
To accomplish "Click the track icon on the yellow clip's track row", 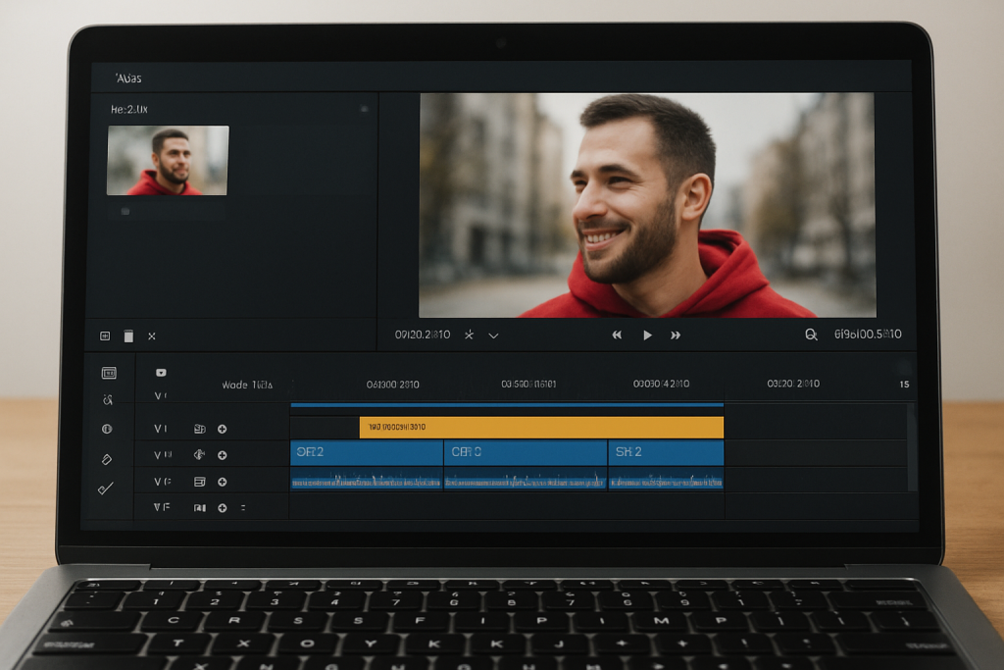I will (x=200, y=429).
